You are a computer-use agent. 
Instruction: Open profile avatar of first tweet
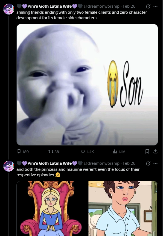click(x=9, y=9)
